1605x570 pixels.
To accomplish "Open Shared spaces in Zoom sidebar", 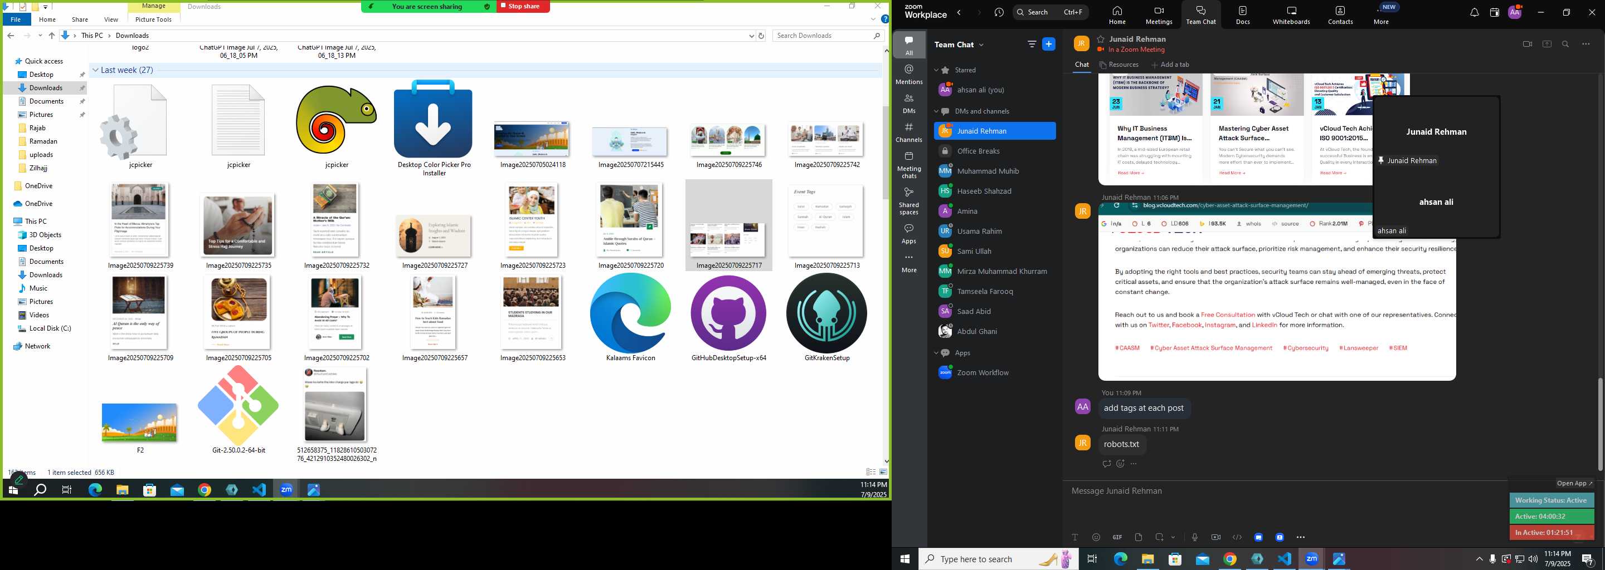I will [x=909, y=201].
